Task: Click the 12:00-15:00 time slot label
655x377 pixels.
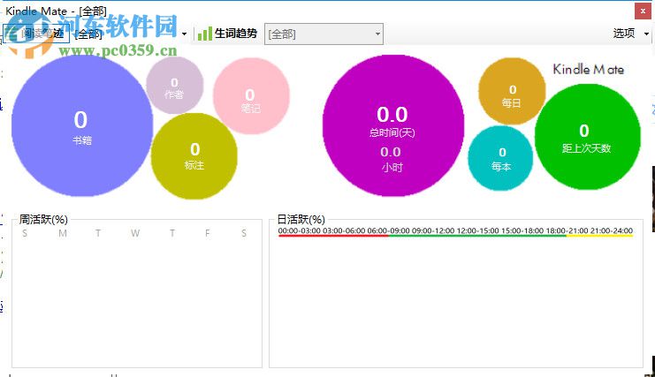Action: pos(478,230)
